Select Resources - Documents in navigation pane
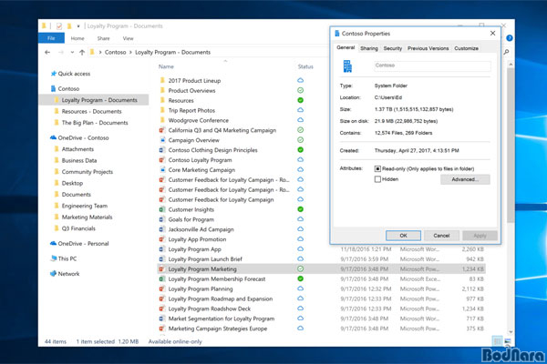 pos(91,111)
